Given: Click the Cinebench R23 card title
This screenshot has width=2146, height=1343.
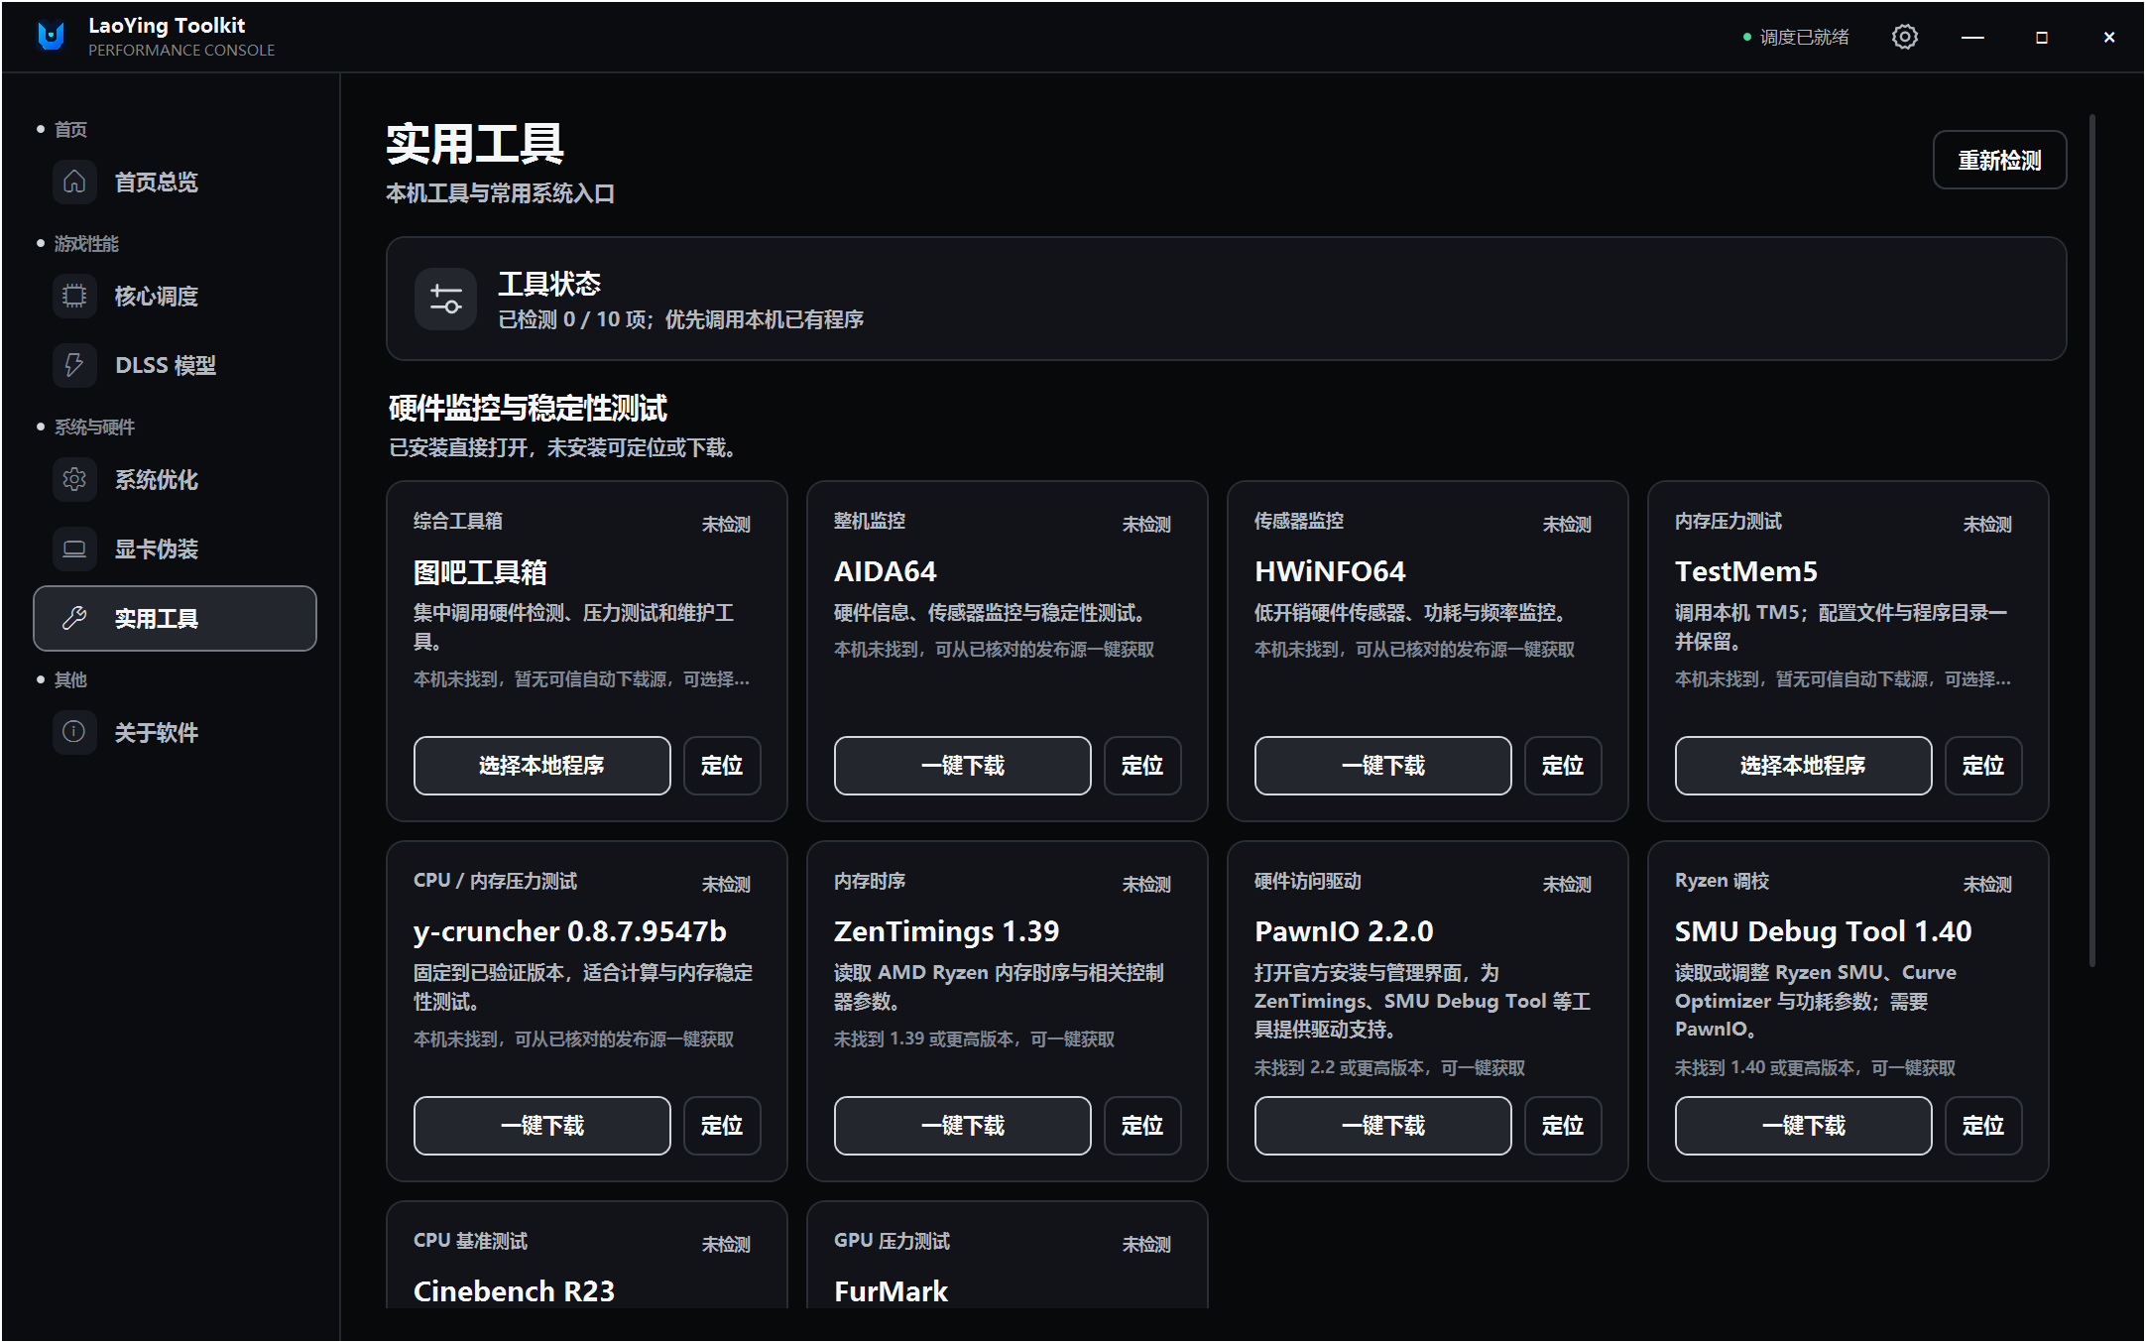Looking at the screenshot, I should 514,1291.
